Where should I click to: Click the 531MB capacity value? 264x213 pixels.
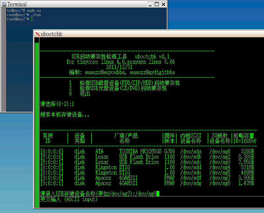pos(247,167)
